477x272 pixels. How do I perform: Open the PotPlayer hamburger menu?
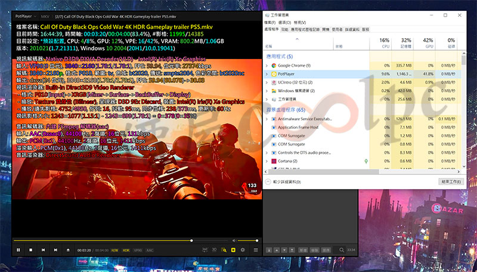[256, 250]
